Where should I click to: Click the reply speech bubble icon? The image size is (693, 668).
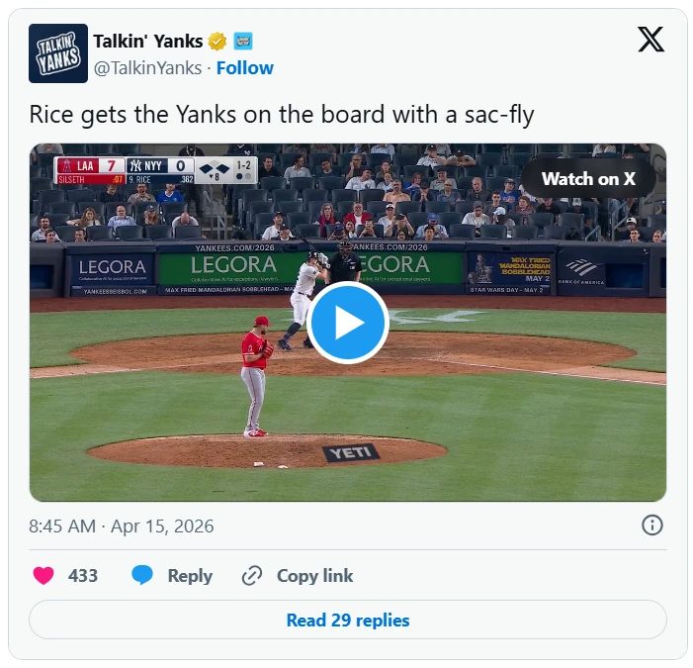142,576
